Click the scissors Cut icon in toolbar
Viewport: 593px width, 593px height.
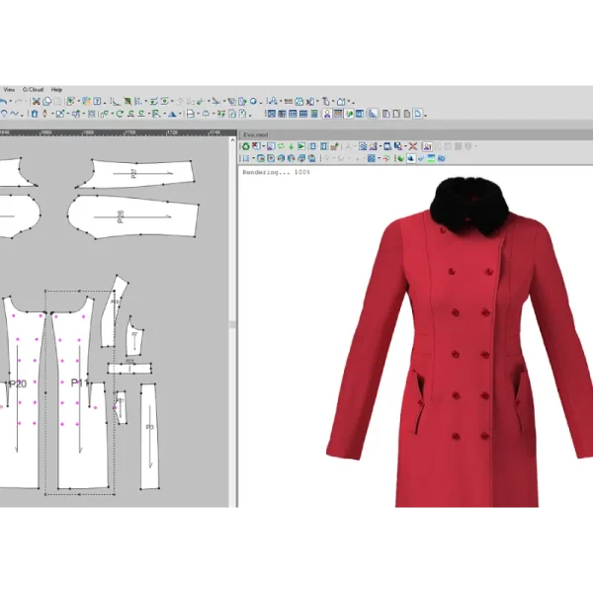(x=36, y=102)
